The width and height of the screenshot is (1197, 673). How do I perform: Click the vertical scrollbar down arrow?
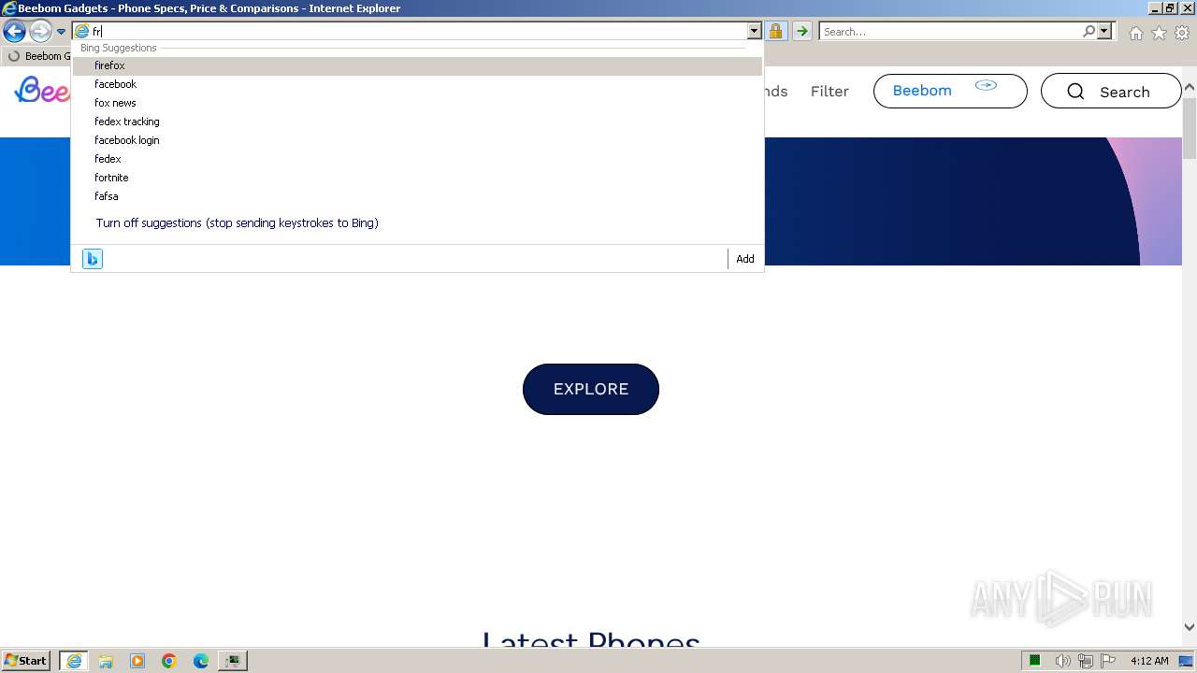[1190, 627]
